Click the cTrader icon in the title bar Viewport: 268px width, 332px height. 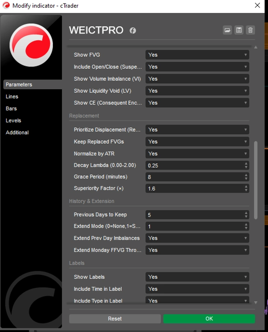click(x=7, y=5)
